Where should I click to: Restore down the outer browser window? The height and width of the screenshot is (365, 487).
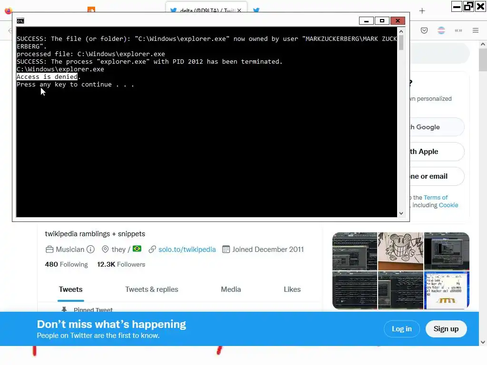coord(468,7)
